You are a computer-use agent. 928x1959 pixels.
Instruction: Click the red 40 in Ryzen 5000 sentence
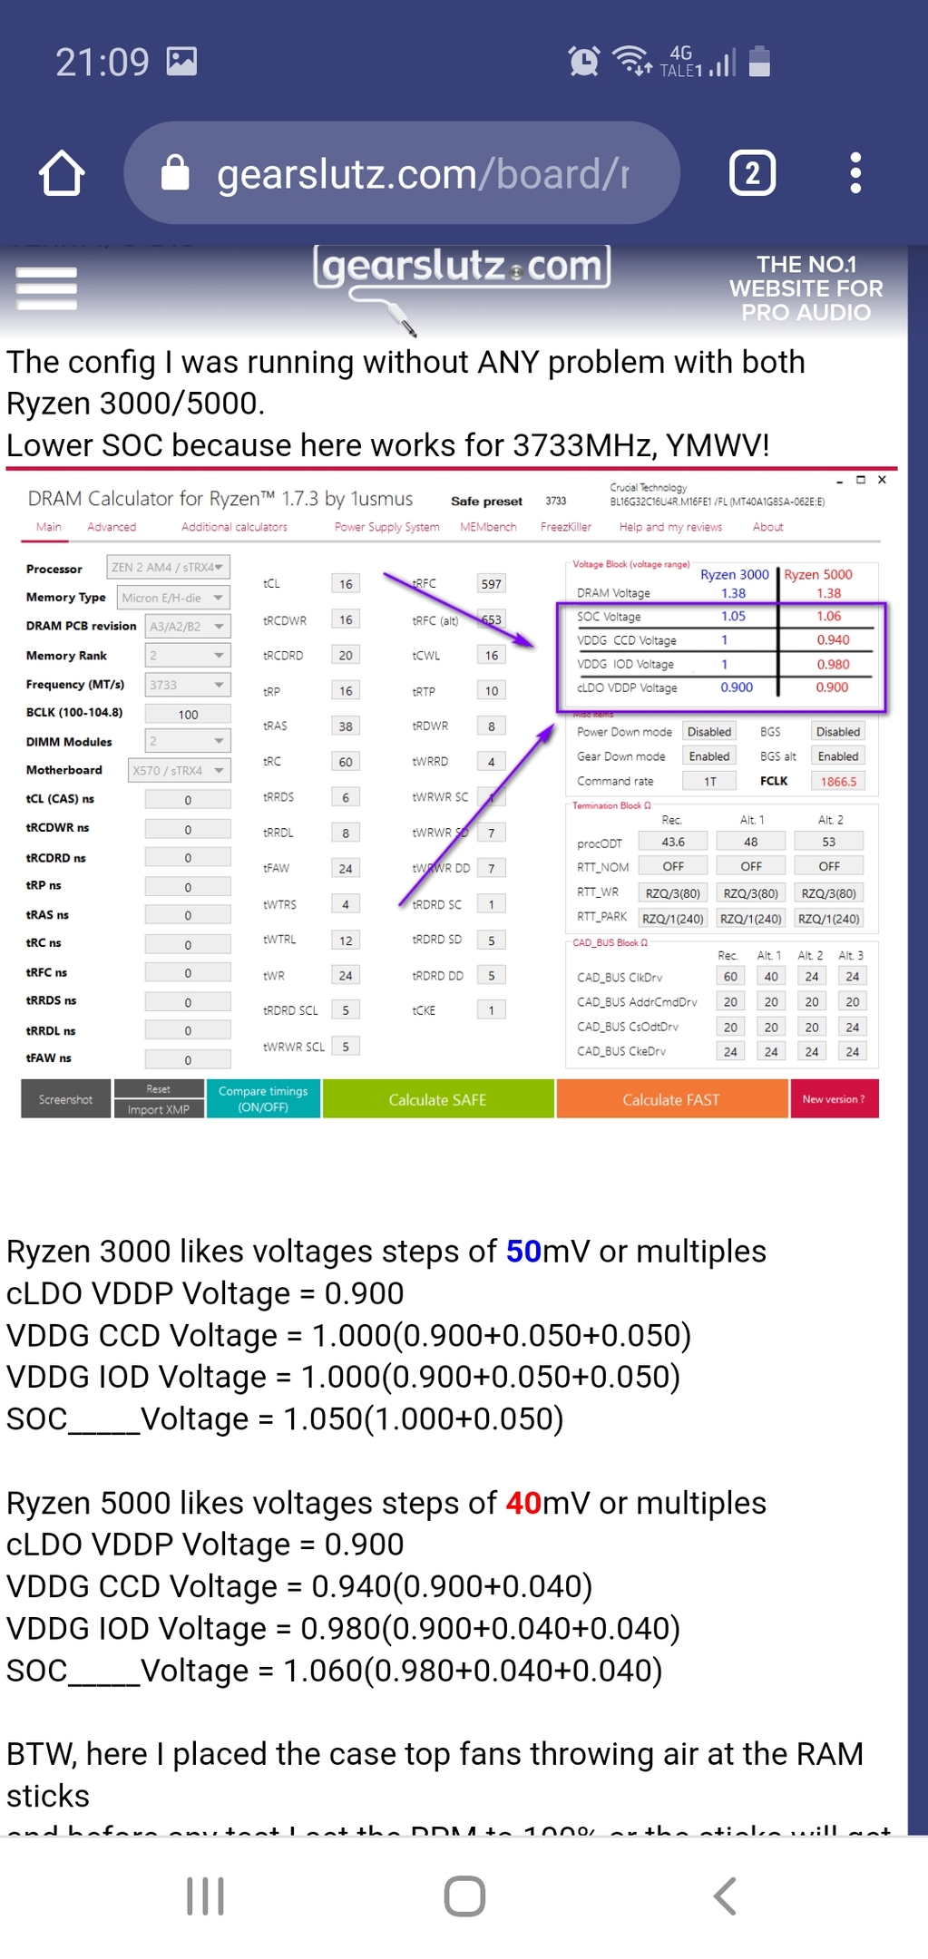pos(523,1503)
